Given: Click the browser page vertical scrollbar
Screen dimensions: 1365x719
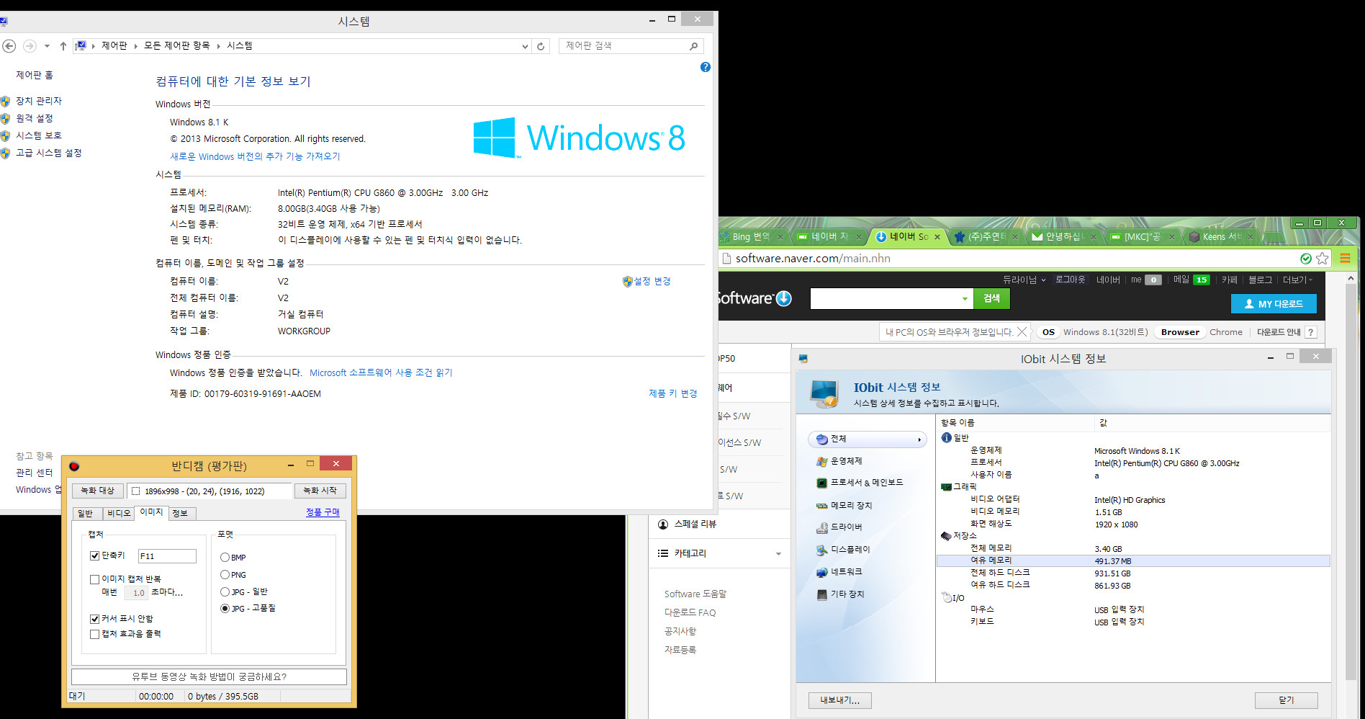Looking at the screenshot, I should pos(1351,483).
